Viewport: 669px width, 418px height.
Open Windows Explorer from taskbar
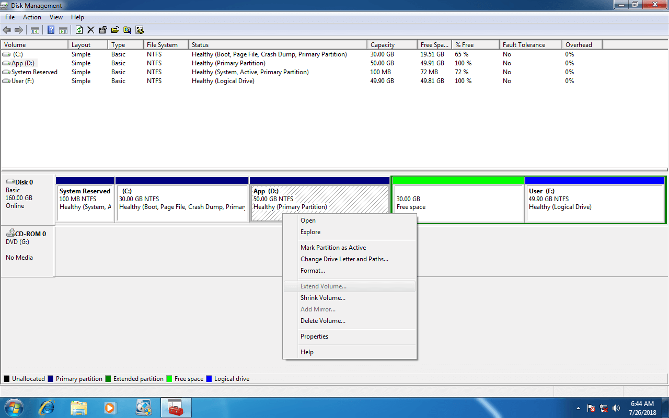coord(79,408)
